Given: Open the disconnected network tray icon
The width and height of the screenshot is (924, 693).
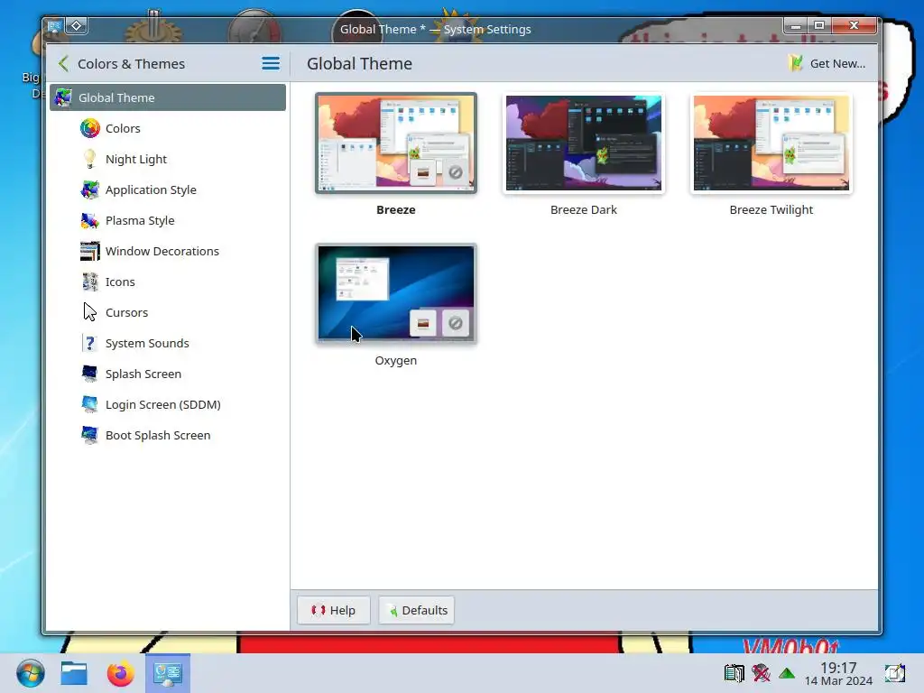Looking at the screenshot, I should tap(761, 673).
